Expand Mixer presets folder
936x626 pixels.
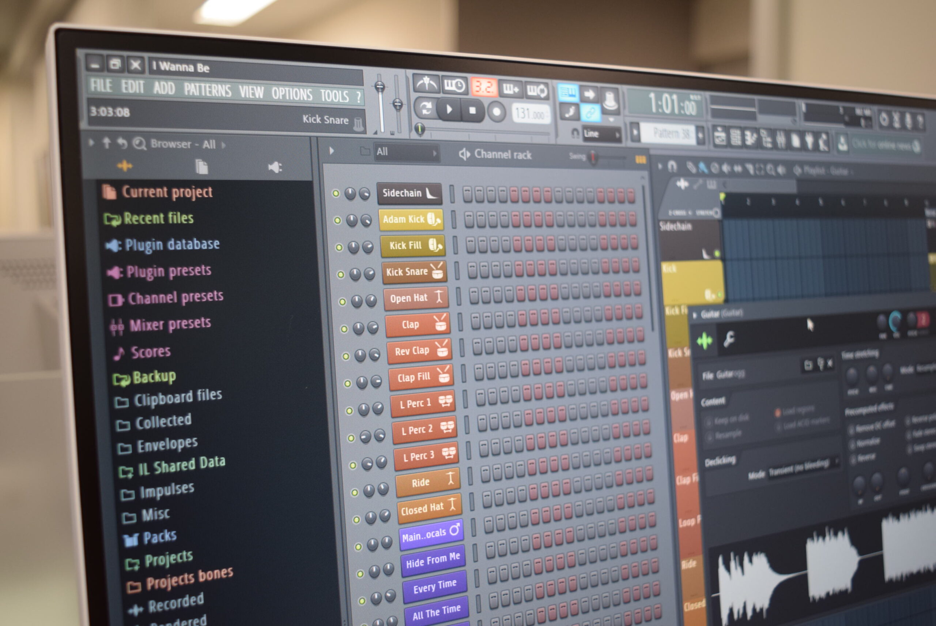point(161,325)
